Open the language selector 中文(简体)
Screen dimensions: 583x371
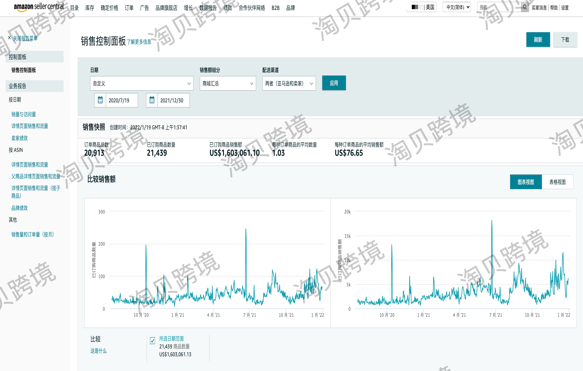457,7
